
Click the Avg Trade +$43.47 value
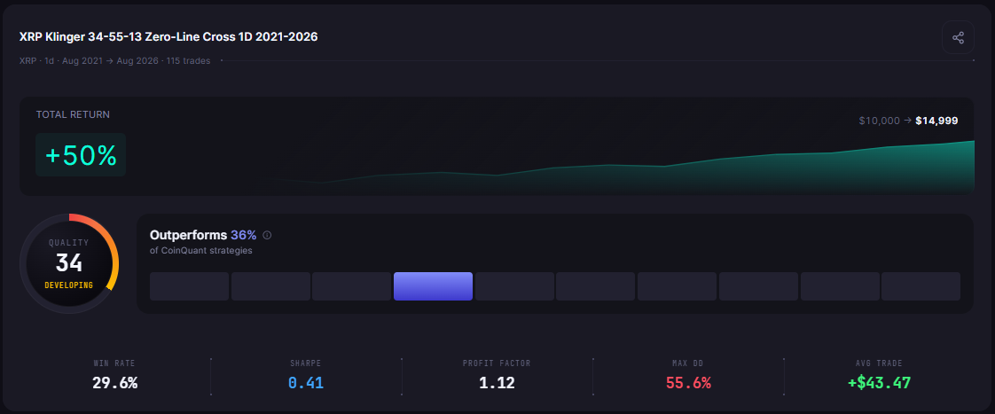click(x=880, y=383)
